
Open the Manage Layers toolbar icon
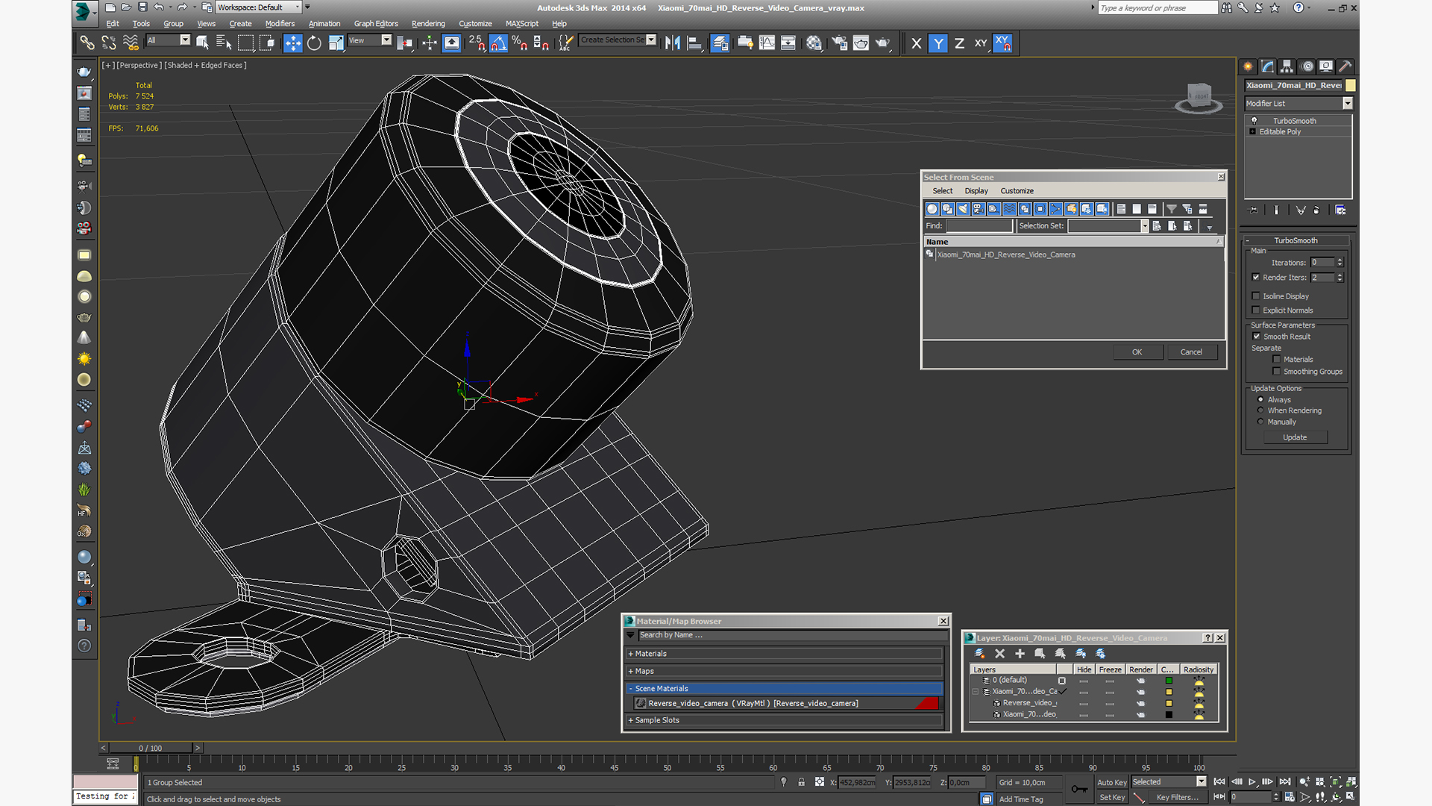[x=720, y=43]
